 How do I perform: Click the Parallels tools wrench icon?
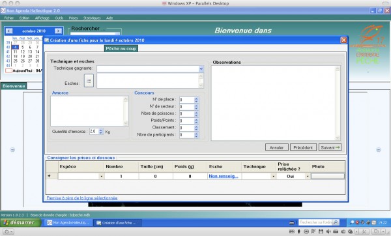point(364,231)
